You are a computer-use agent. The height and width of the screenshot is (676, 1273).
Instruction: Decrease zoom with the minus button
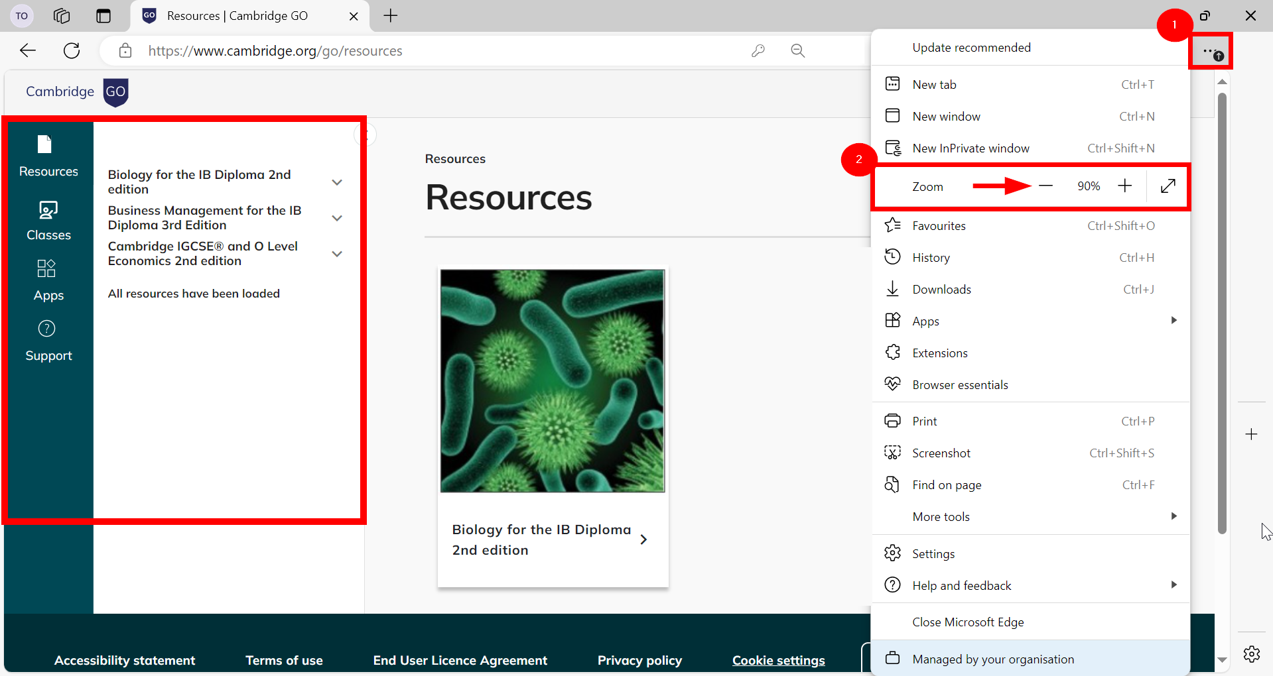pos(1046,186)
